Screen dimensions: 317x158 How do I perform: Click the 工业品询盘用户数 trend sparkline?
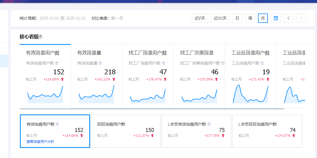pyautogui.click(x=251, y=94)
